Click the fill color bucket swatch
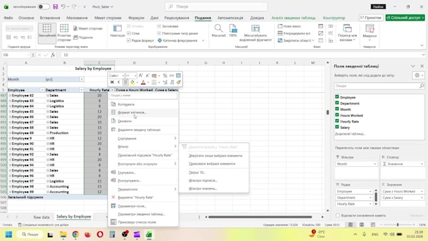The height and width of the screenshot is (241, 428). pos(132,82)
